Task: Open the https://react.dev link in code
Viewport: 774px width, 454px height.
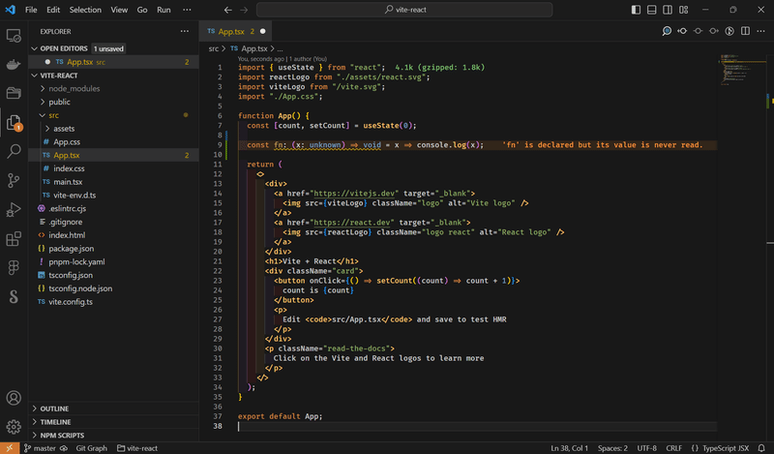Action: point(354,223)
